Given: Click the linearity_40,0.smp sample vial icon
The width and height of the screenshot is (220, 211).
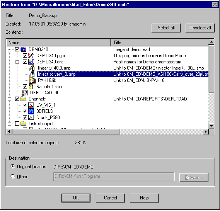Looking at the screenshot, I should 32,68.
